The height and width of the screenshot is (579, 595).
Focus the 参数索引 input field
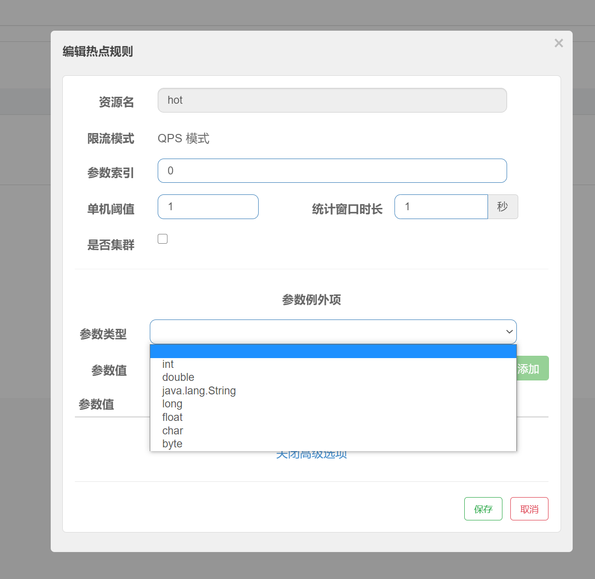[332, 171]
